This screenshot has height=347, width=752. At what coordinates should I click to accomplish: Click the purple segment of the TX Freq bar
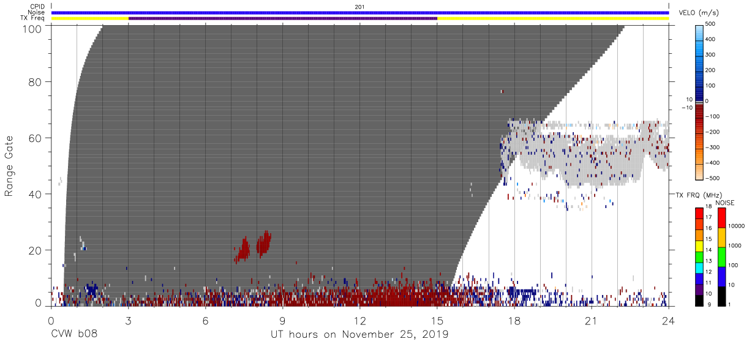(283, 18)
